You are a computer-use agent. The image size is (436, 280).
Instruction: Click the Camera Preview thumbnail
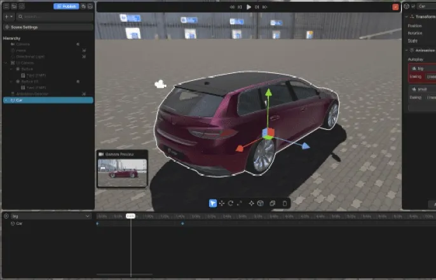coord(122,172)
